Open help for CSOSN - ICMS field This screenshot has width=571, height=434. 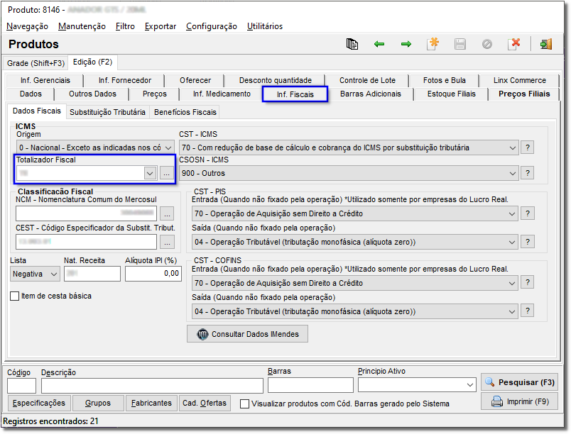click(x=527, y=173)
